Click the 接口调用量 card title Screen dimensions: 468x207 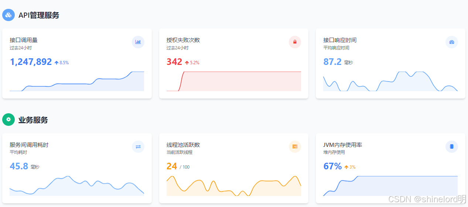click(24, 40)
